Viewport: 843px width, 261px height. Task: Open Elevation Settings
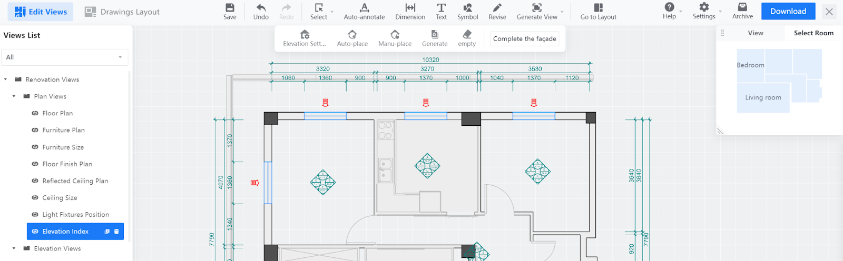click(x=305, y=38)
